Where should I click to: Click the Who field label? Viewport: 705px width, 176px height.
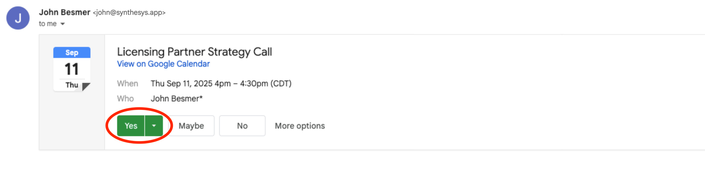(x=125, y=99)
